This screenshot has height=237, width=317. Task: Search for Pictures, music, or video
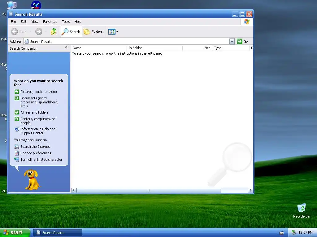pos(39,92)
